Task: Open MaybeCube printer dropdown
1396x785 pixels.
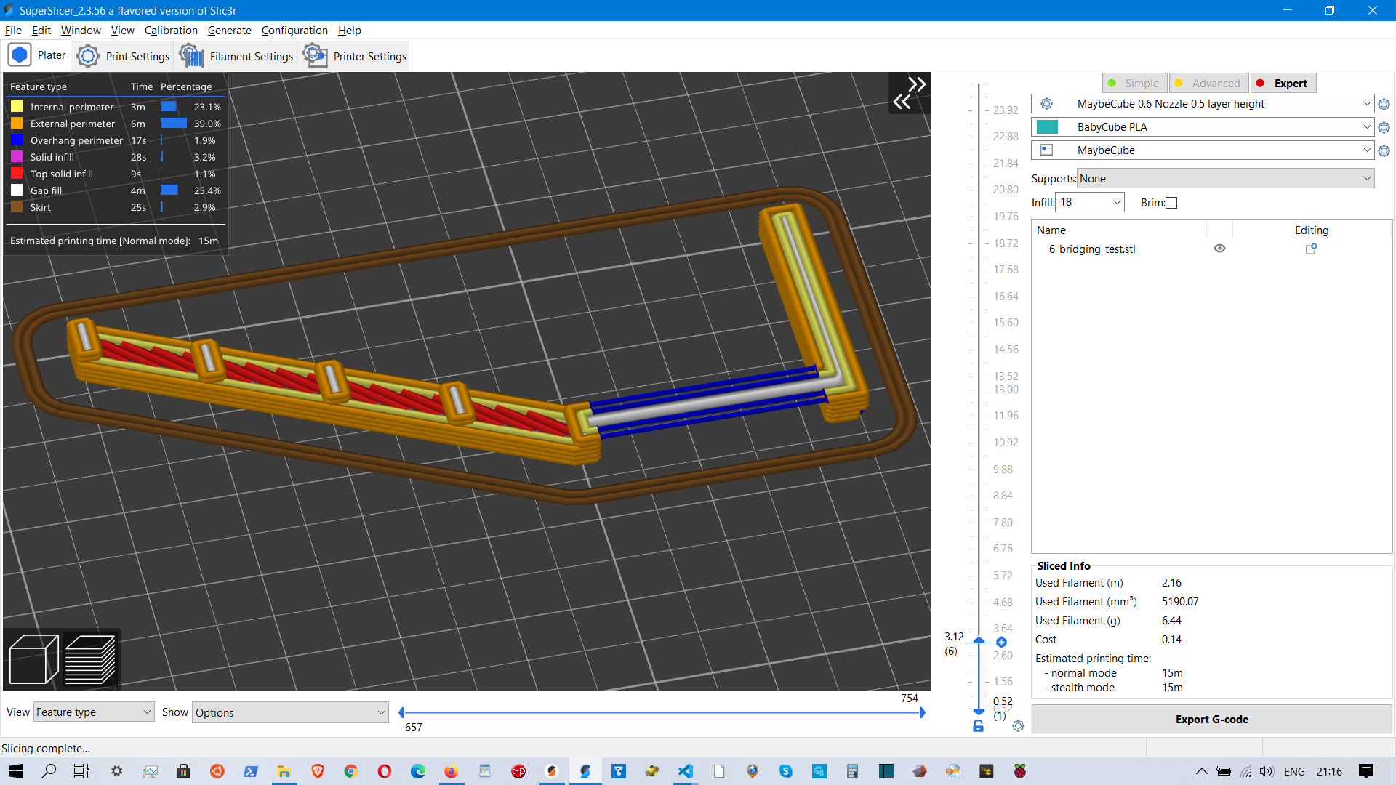Action: [x=1203, y=150]
